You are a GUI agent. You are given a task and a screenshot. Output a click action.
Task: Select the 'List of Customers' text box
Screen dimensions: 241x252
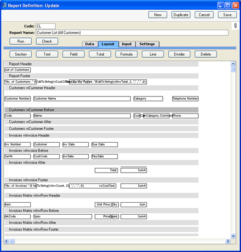[18, 70]
